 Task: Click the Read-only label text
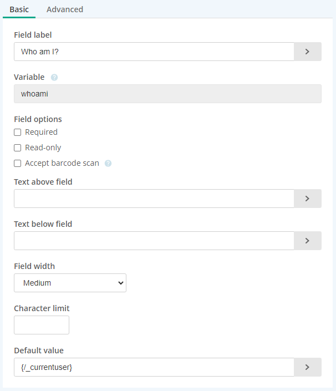43,148
